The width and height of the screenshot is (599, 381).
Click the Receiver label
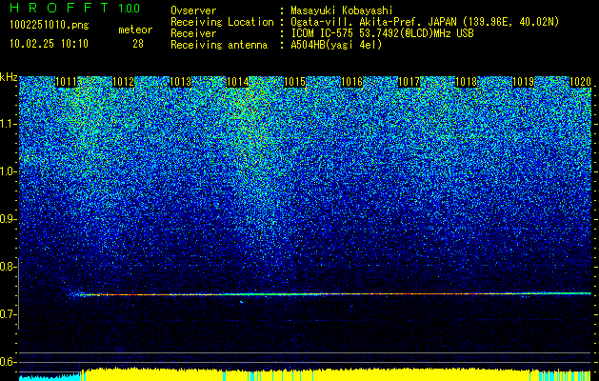click(x=193, y=33)
